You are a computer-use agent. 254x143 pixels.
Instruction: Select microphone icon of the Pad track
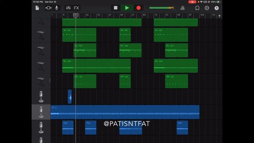tap(41, 128)
